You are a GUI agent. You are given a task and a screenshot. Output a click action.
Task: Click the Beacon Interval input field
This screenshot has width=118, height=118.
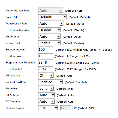[x=45, y=49]
